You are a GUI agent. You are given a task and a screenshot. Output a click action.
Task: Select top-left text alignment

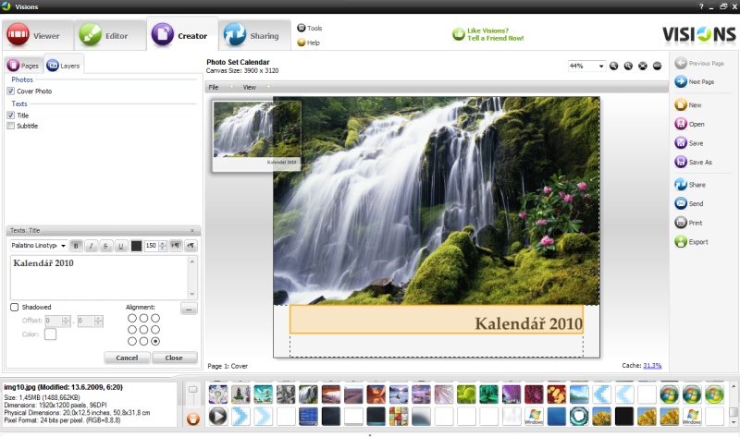(x=132, y=318)
